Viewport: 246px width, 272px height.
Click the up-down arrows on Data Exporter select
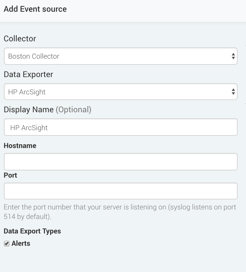pos(233,92)
